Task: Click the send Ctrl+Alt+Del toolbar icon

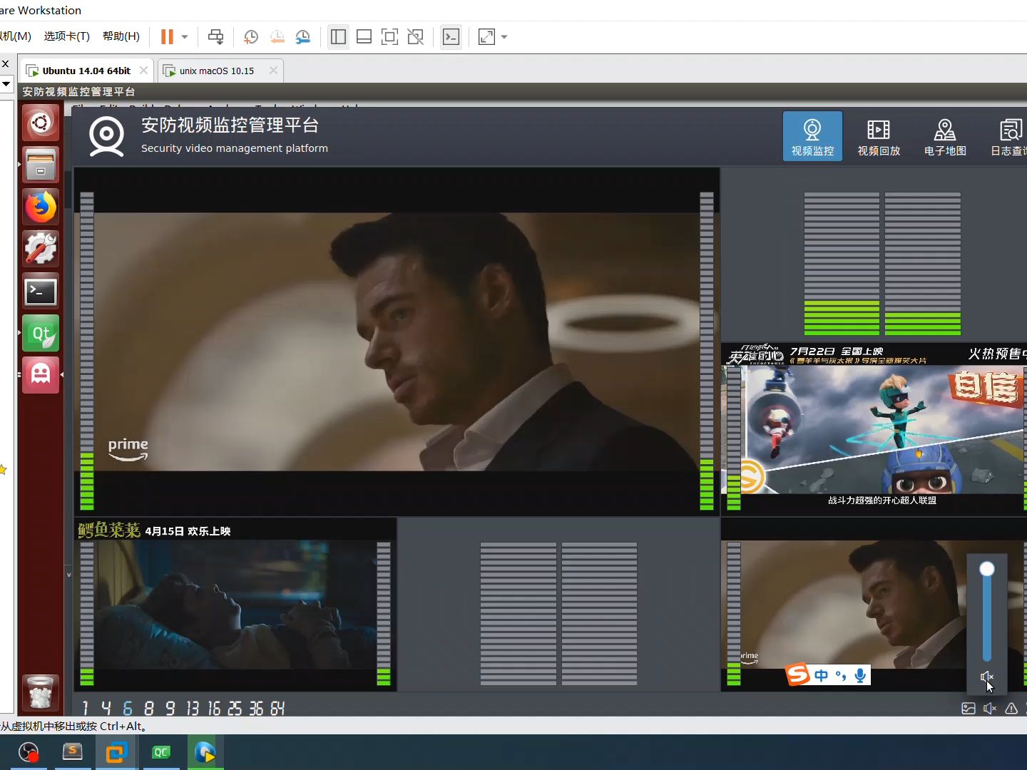Action: [215, 37]
